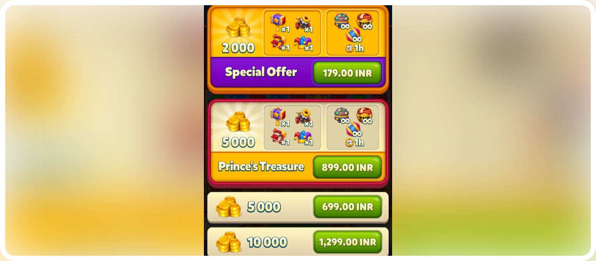Select the Prince's Treasure title label

(261, 167)
